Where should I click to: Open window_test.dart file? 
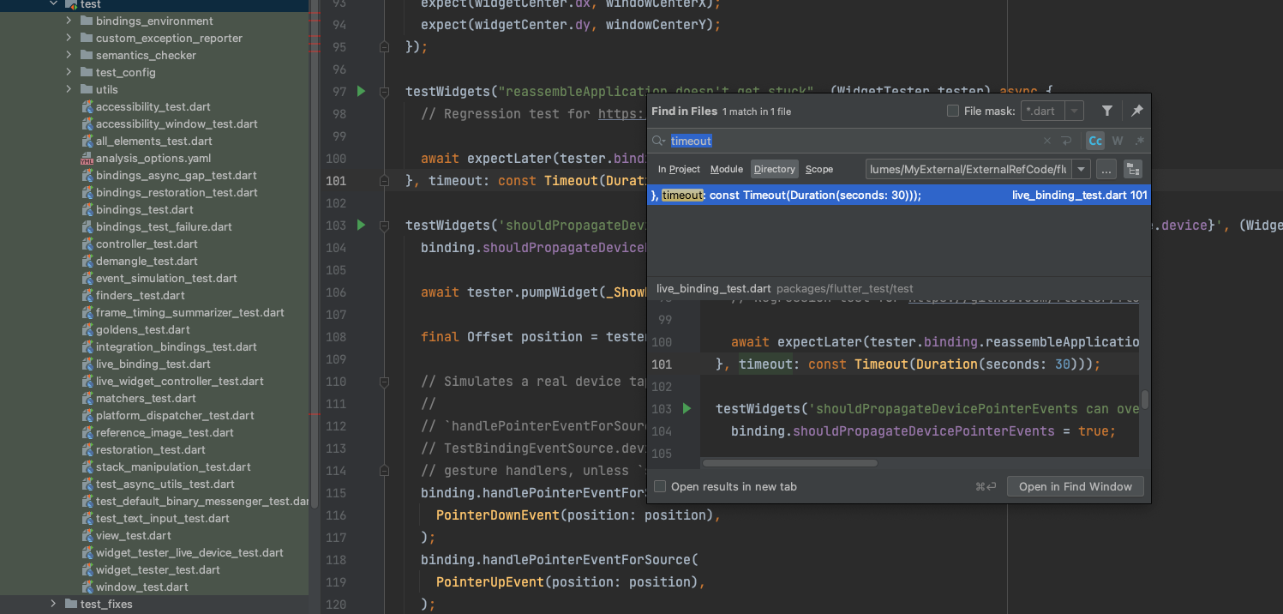(141, 587)
